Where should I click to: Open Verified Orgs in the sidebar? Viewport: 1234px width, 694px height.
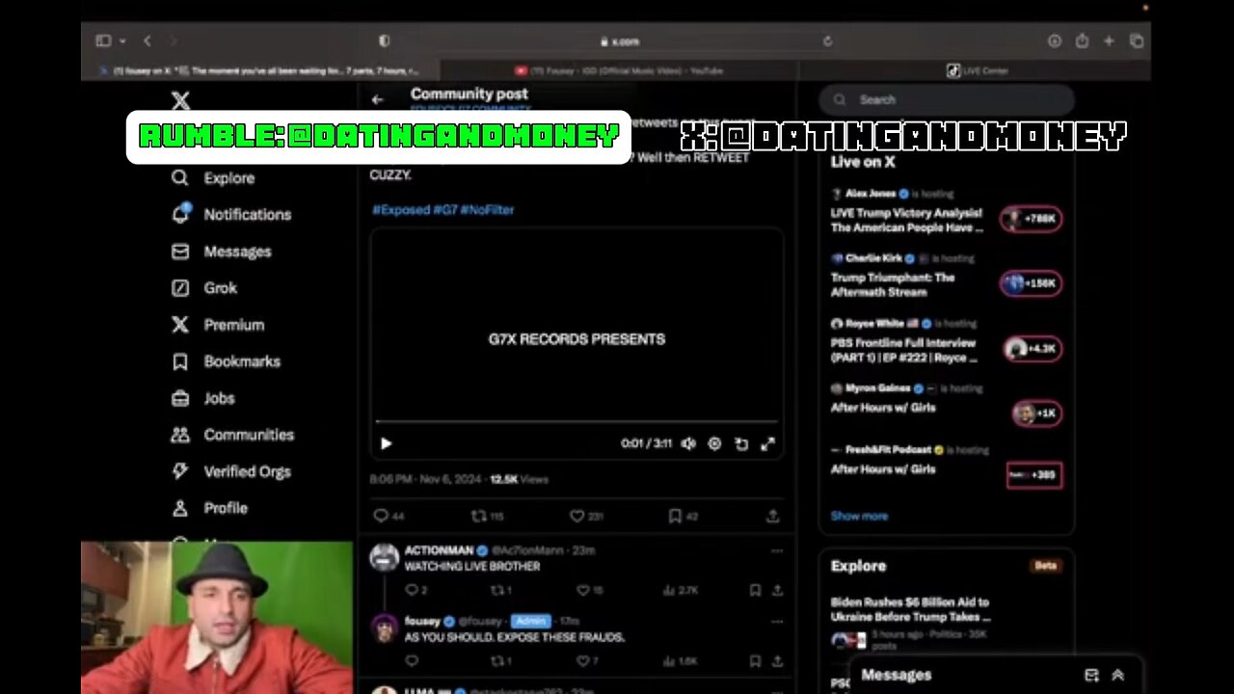coord(230,471)
